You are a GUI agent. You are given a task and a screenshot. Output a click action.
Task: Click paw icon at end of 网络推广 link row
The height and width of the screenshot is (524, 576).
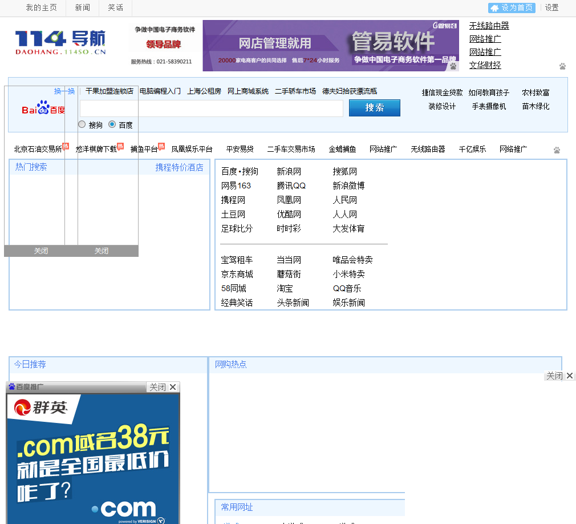point(557,150)
